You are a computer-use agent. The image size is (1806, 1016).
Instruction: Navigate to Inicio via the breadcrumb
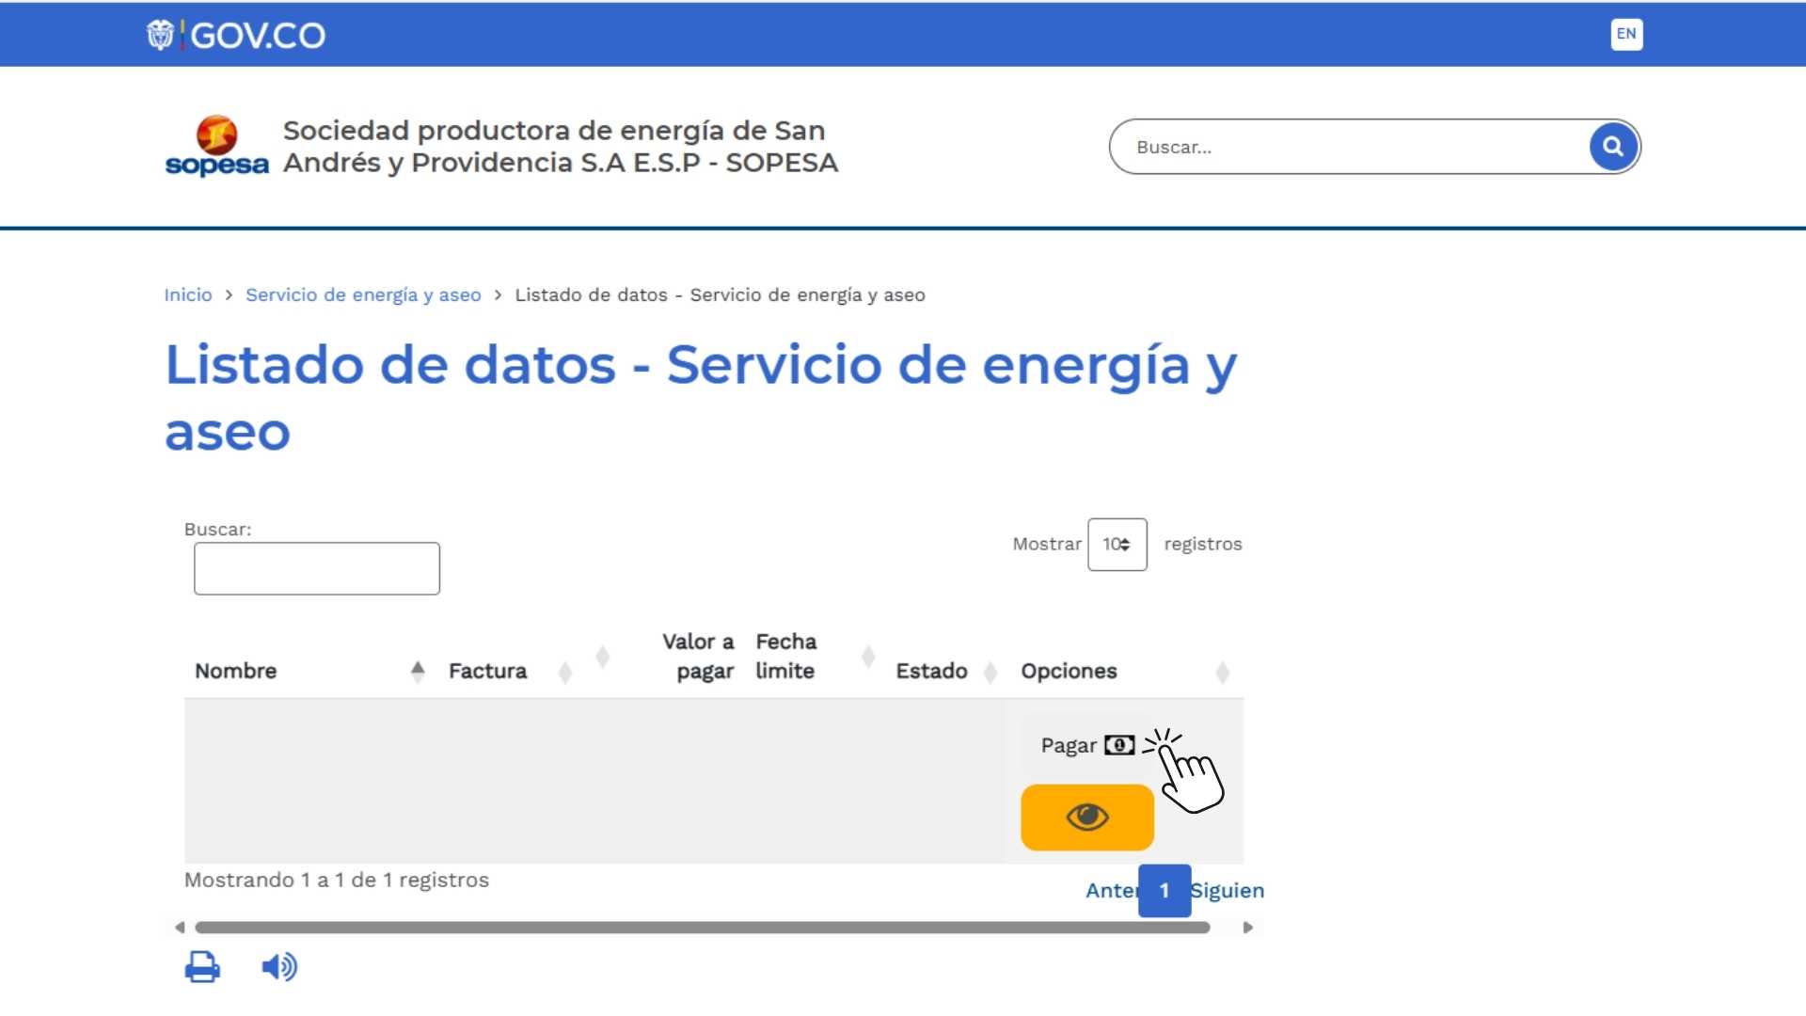[x=187, y=294]
